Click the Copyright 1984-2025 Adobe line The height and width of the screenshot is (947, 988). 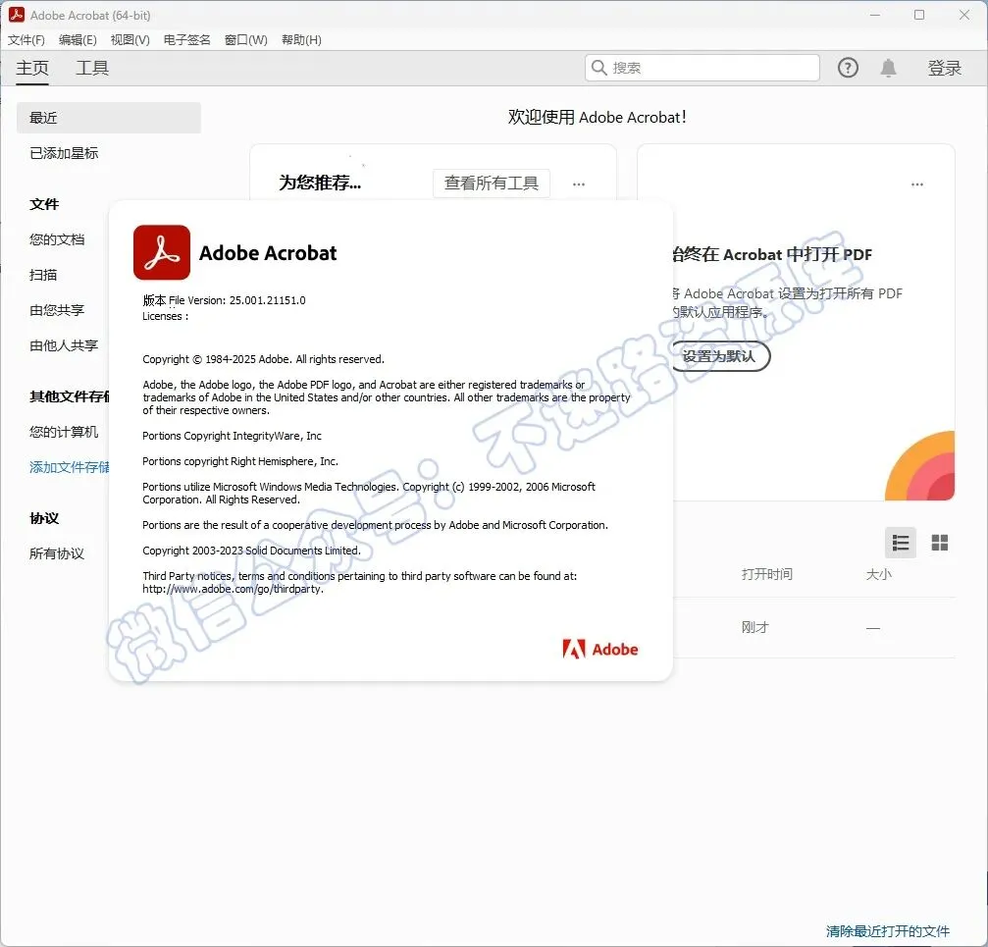(263, 359)
